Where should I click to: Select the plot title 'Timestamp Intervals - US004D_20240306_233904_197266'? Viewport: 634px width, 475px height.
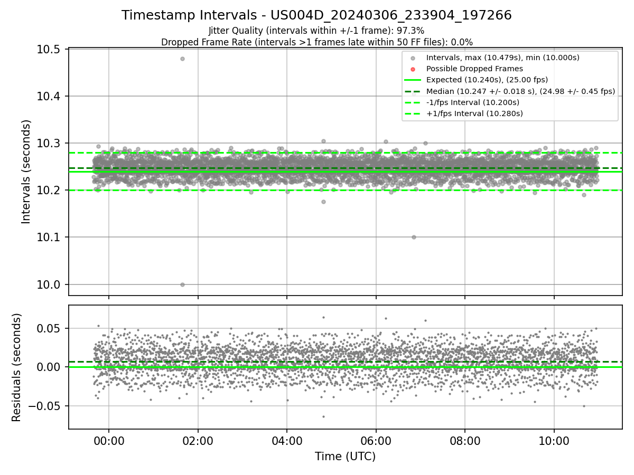pyautogui.click(x=316, y=15)
